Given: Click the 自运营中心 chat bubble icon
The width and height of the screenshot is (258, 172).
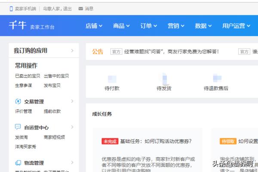Looking at the screenshot, I should [18, 127].
